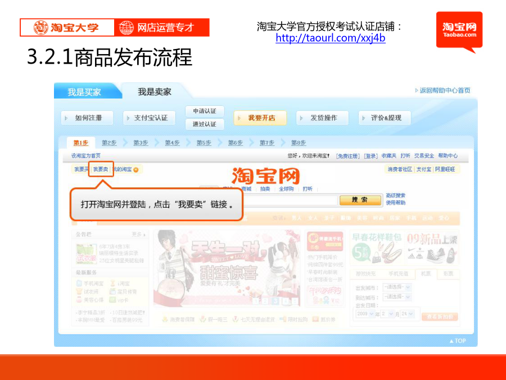Click the 我要买 link
This screenshot has width=506, height=380.
80,169
